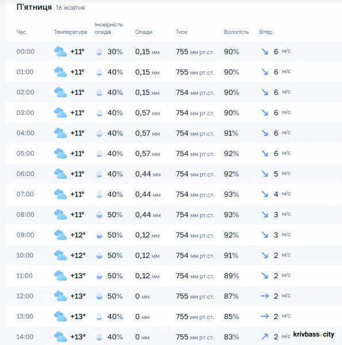Click the krivbass.city watermark link
The width and height of the screenshot is (342, 345).
314,335
